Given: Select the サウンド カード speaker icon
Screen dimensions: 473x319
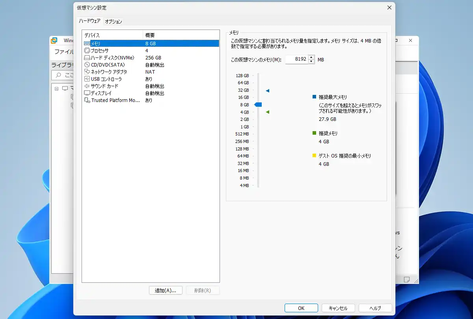Looking at the screenshot, I should (x=87, y=86).
